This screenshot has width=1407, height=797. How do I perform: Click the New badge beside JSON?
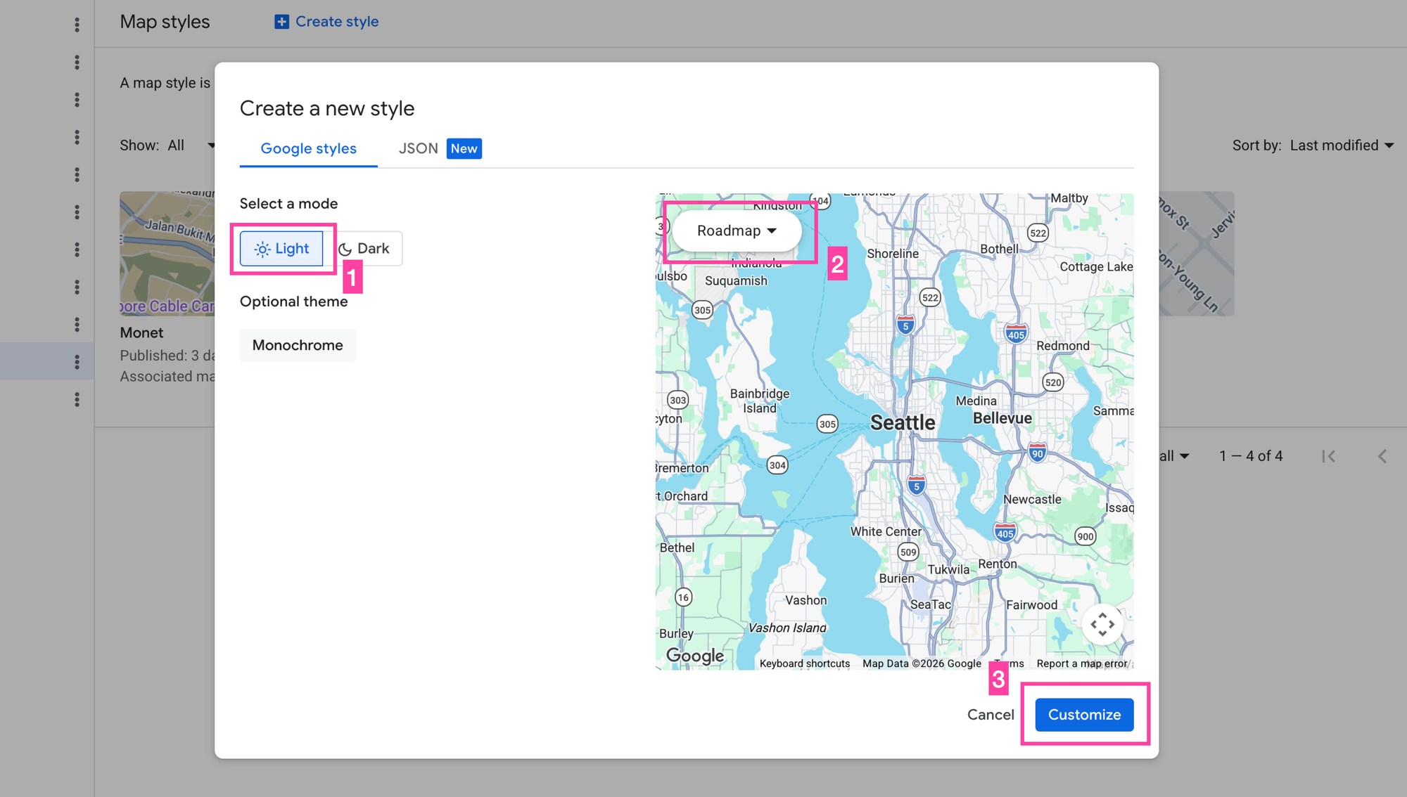[464, 148]
